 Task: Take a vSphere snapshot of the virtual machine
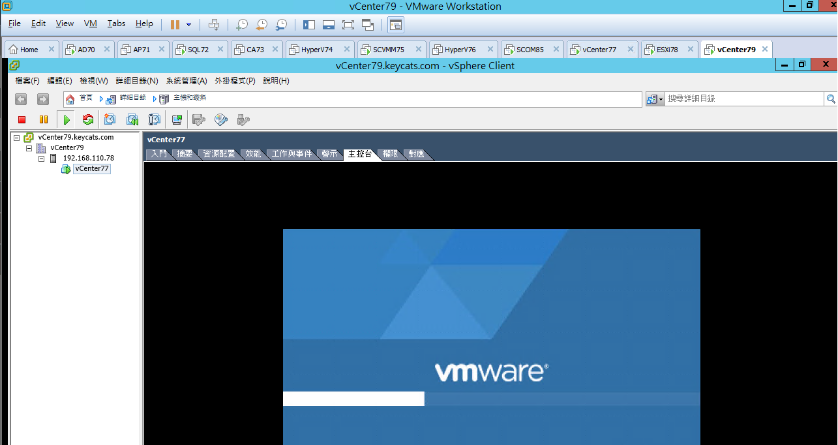pos(110,119)
